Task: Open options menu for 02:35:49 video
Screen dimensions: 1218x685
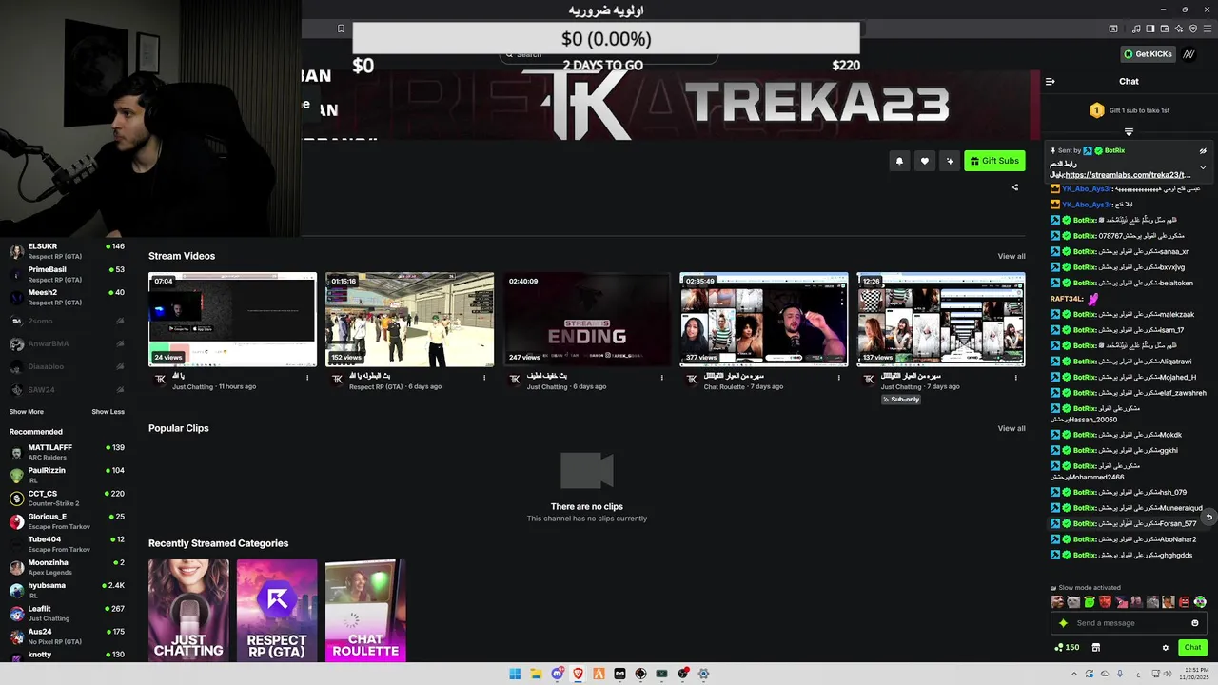Action: coord(838,378)
